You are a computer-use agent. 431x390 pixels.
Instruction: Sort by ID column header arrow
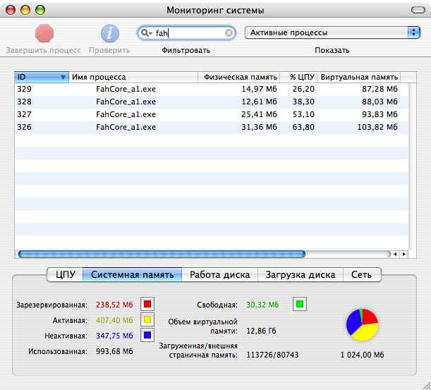63,78
